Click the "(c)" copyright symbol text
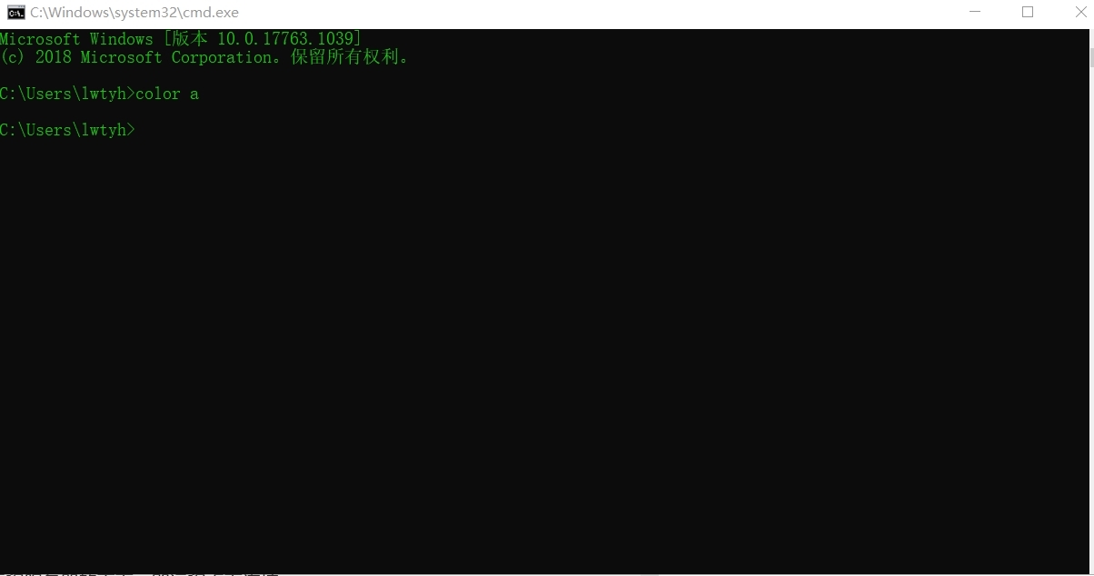 (x=13, y=57)
